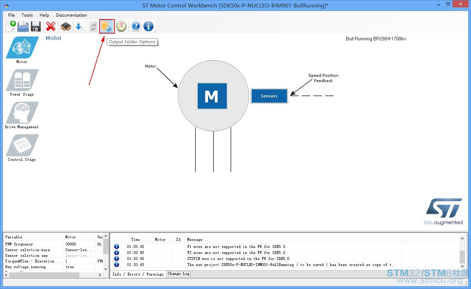Click the red X toolbar icon
Viewport: 471px width, 289px height.
pyautogui.click(x=51, y=27)
